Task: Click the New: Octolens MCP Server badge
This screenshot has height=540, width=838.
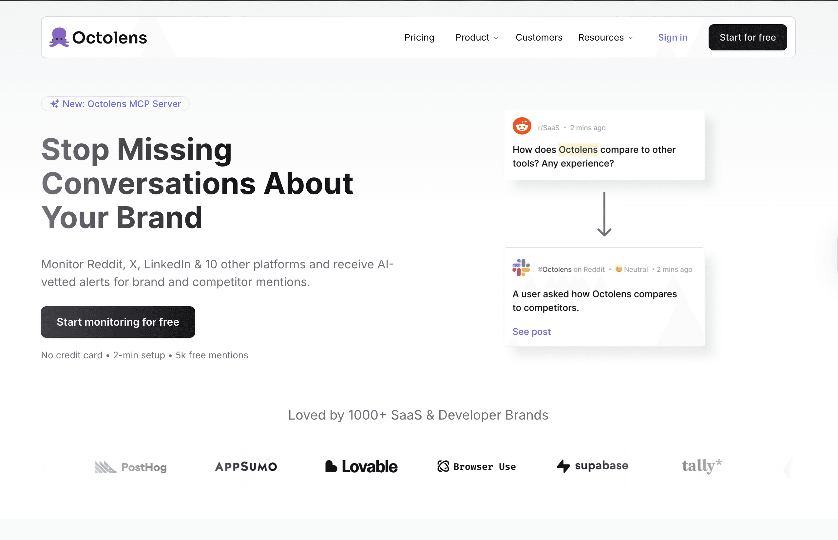Action: tap(115, 104)
